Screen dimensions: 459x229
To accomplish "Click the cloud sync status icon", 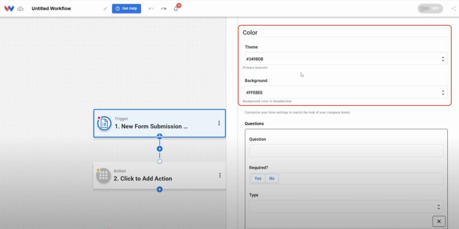I will (x=21, y=9).
